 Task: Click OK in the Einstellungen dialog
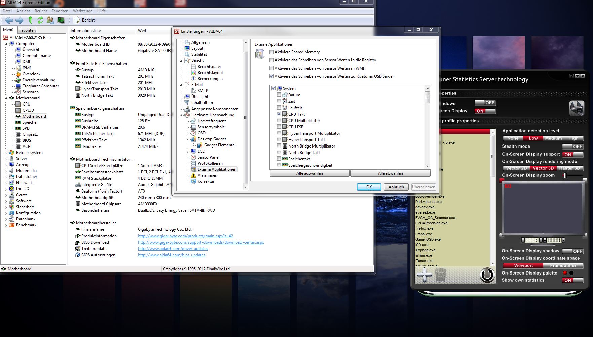click(369, 187)
